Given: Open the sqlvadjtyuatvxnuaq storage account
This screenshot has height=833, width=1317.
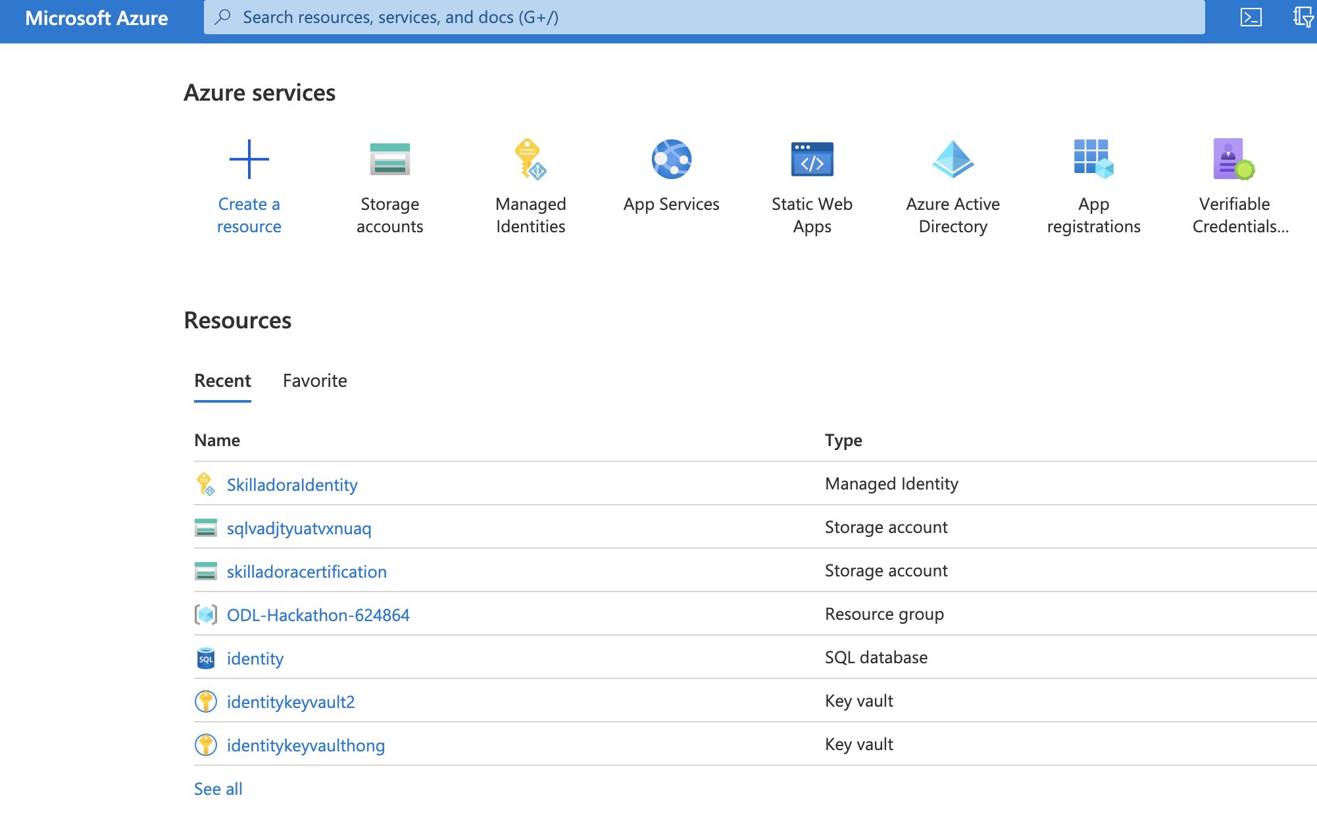Looking at the screenshot, I should 299,528.
